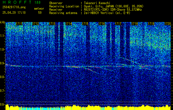Click the 0.6 frequency axis label

tap(2, 105)
